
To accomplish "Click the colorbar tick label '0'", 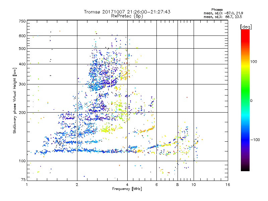I will tap(251, 101).
